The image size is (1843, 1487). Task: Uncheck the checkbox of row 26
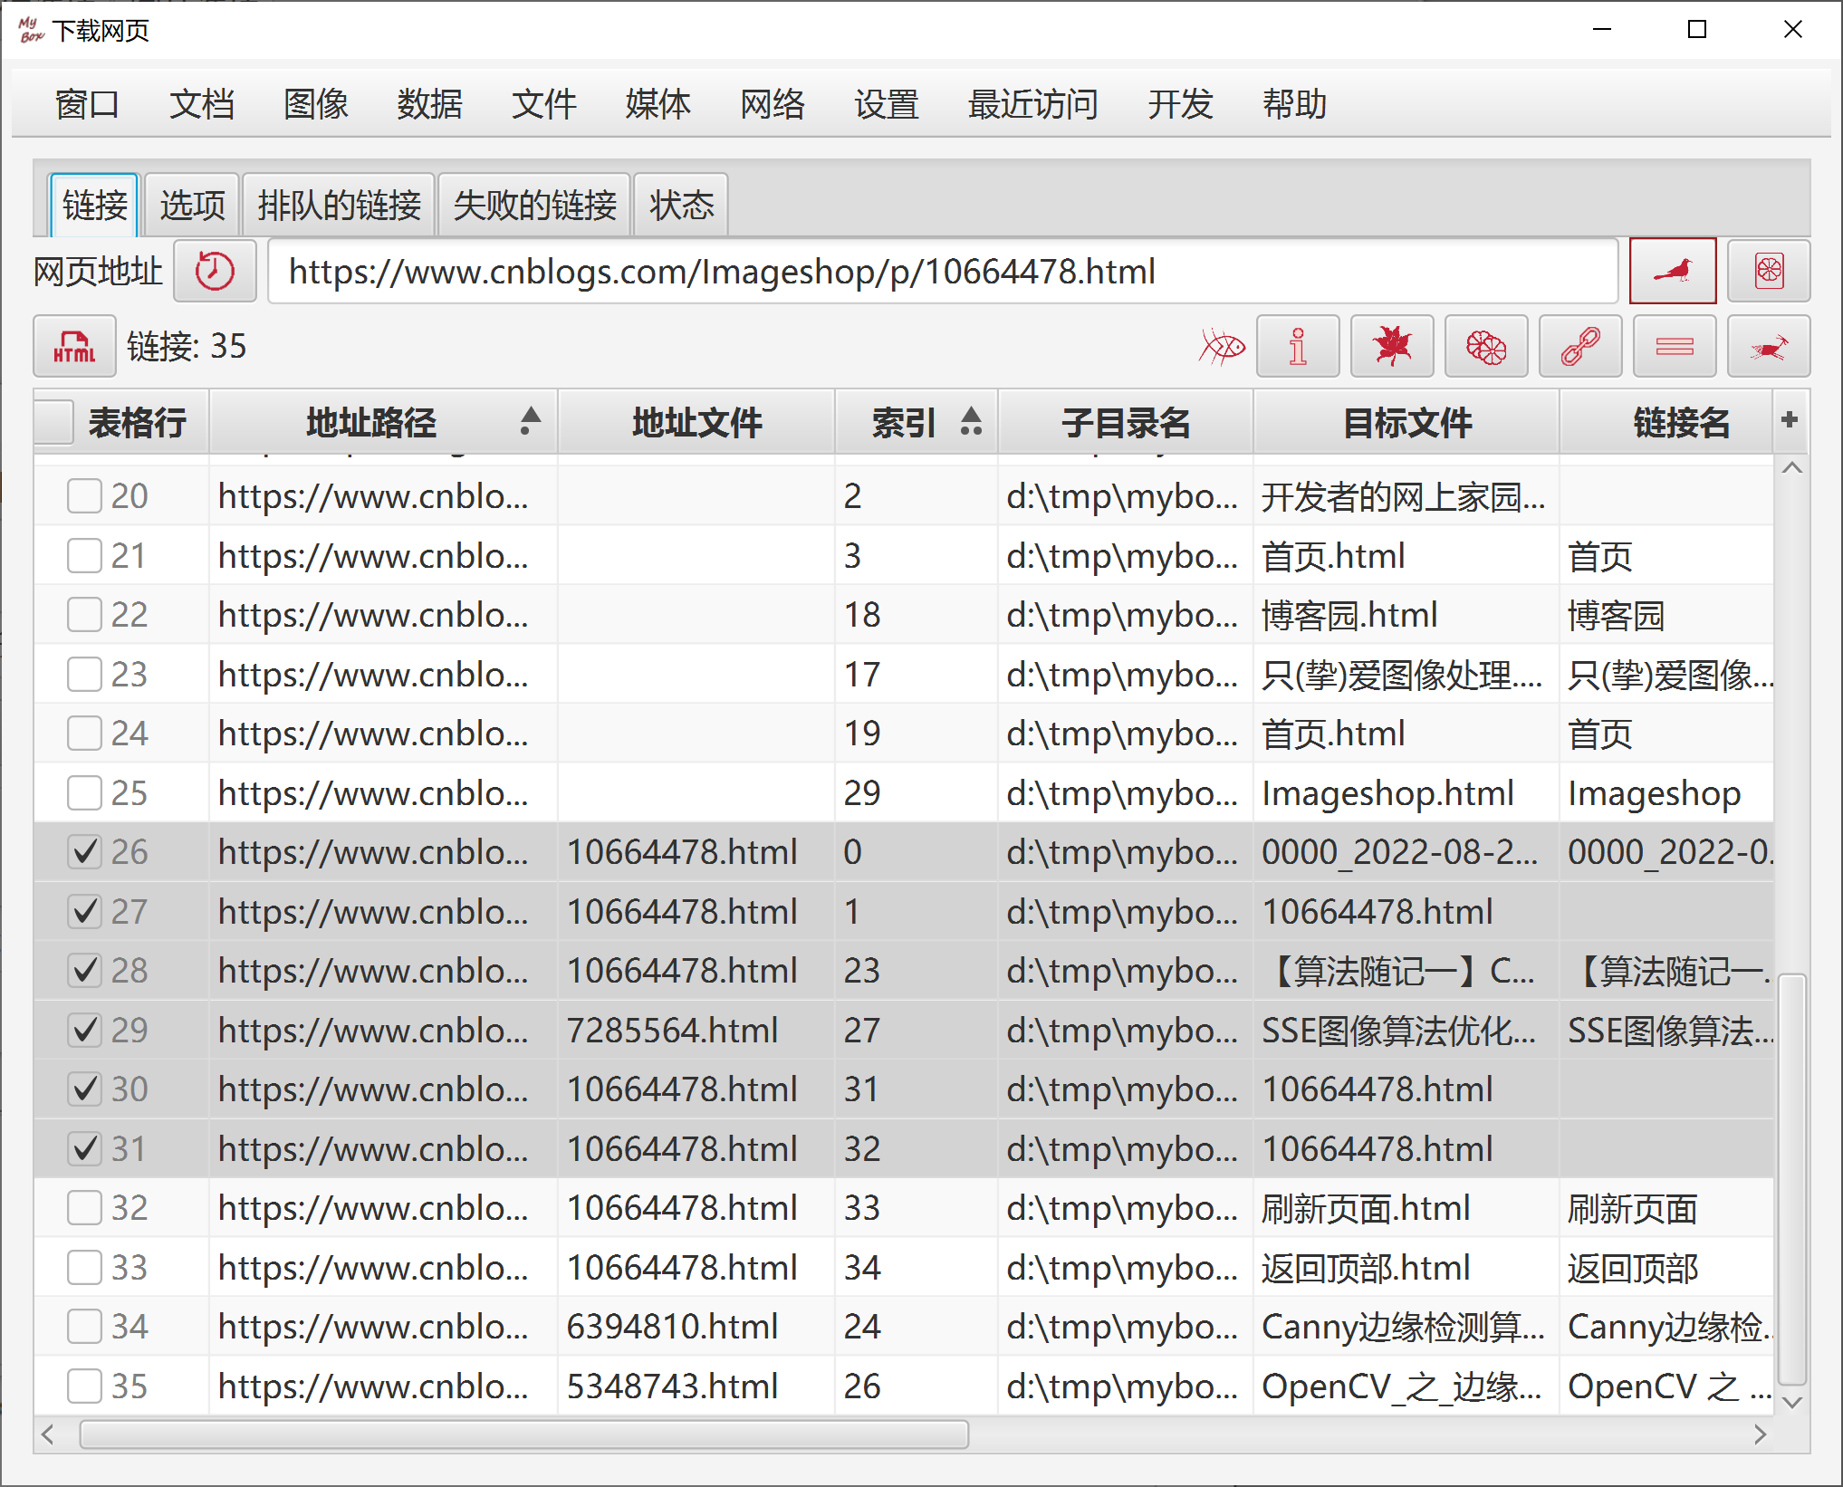[x=84, y=852]
